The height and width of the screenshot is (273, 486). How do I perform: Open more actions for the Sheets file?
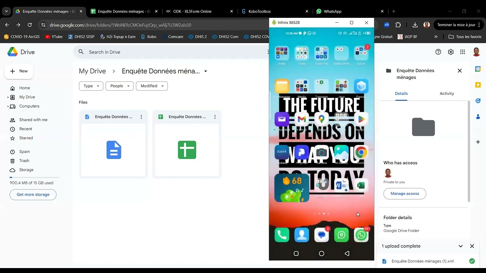215,117
